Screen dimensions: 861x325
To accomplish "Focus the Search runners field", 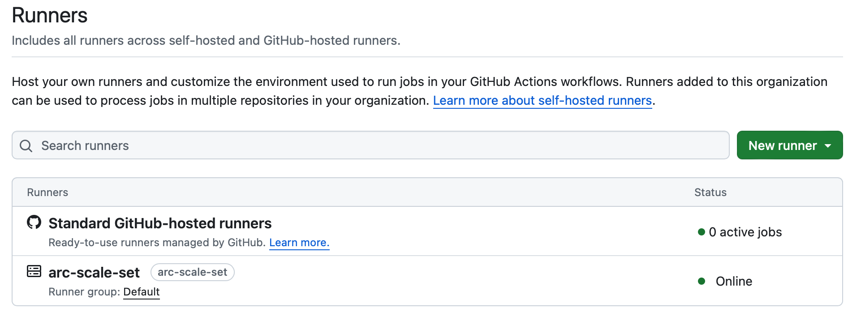I will pos(370,145).
